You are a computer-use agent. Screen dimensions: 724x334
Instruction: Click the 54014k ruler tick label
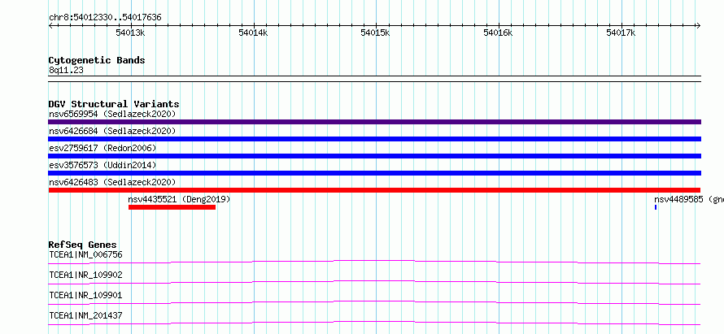click(x=253, y=33)
